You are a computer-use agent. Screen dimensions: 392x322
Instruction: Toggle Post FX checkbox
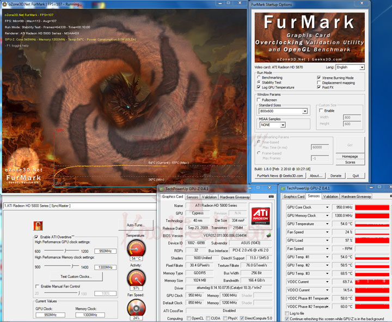(x=318, y=87)
